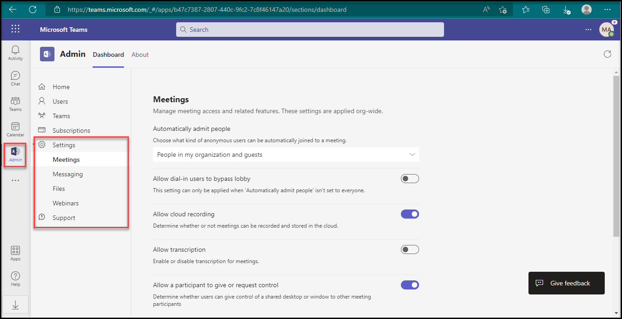
Task: Open the Automatically admit people dropdown
Action: point(286,155)
